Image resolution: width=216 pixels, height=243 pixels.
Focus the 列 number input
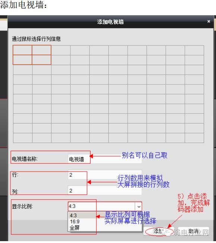pyautogui.click(x=105, y=191)
